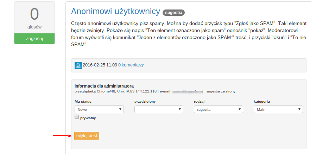Click the przeglądarka Chrome/48 browser info text
Image resolution: width=316 pixels, height=154 pixels.
pyautogui.click(x=94, y=91)
